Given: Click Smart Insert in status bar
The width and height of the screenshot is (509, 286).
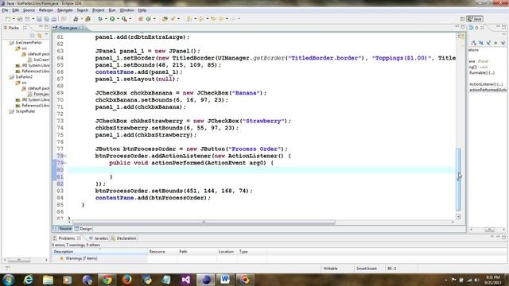Looking at the screenshot, I should click(x=367, y=269).
